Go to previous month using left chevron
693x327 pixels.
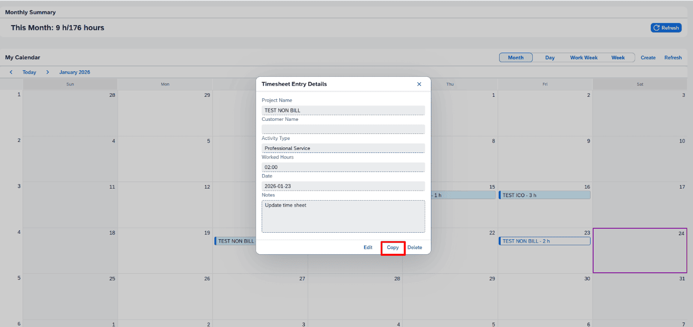[x=11, y=72]
